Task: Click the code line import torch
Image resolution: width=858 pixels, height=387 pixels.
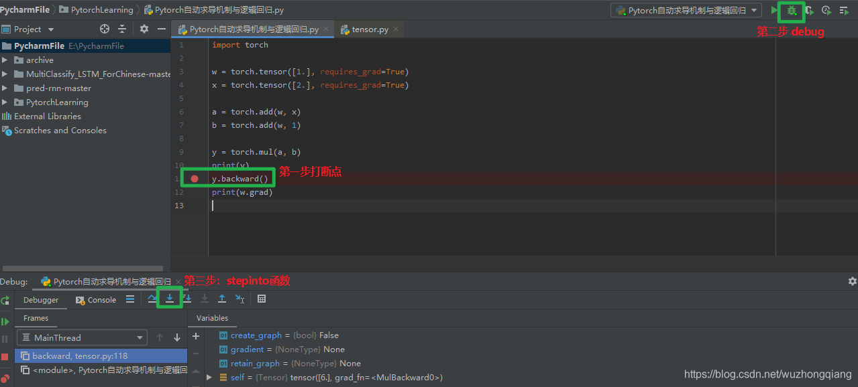Action: click(x=239, y=45)
